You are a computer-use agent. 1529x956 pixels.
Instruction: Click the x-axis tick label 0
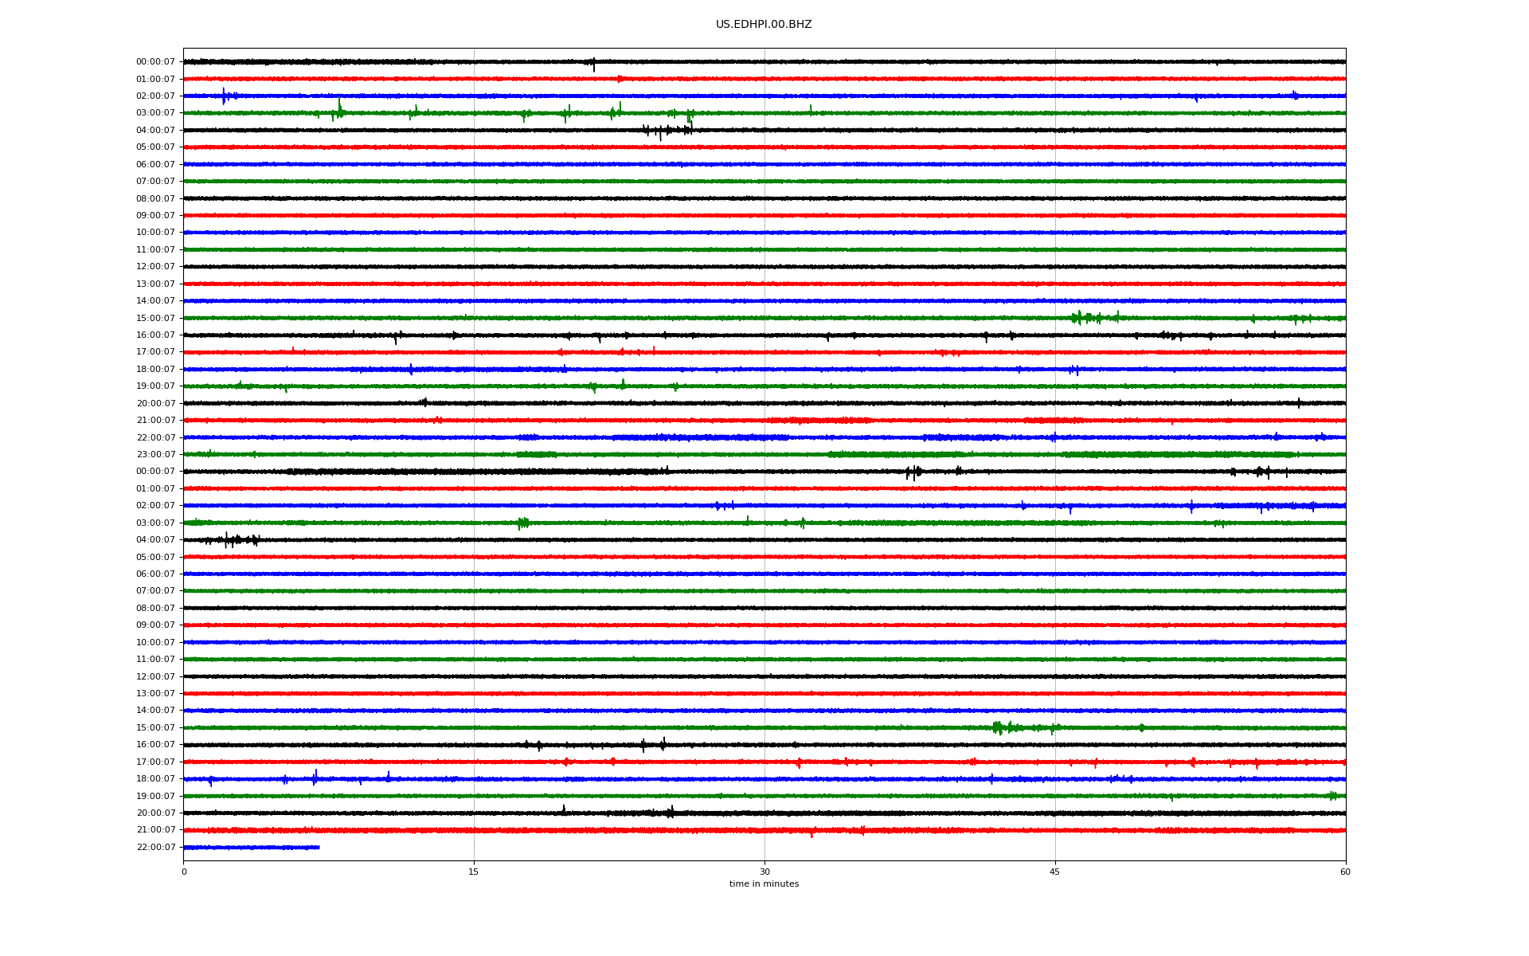[x=184, y=872]
